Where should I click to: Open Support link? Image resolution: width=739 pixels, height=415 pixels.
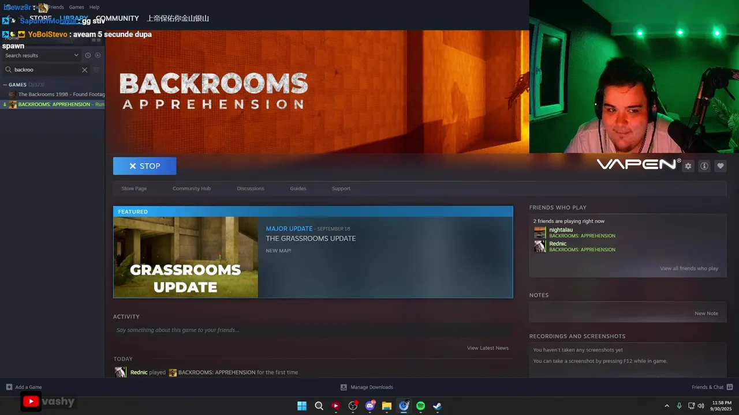341,188
